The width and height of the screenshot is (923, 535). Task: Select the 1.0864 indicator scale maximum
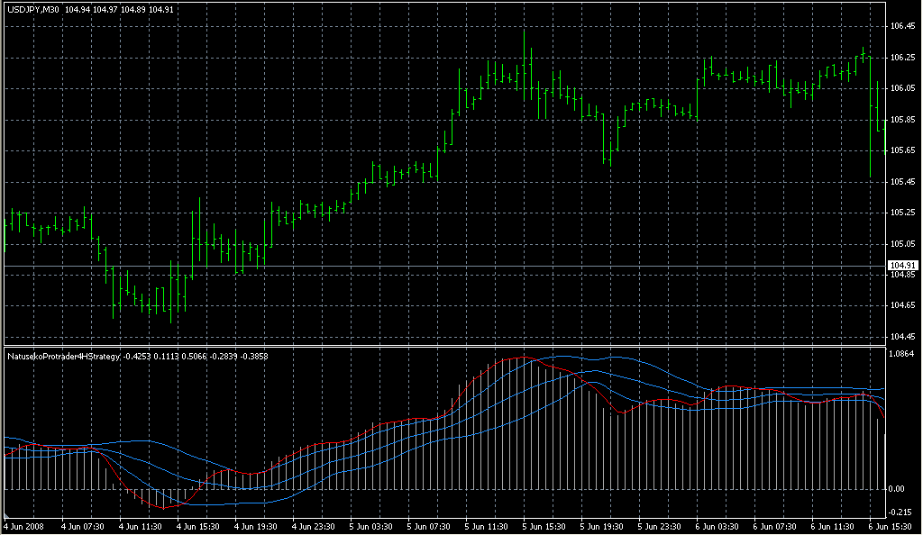(x=903, y=355)
